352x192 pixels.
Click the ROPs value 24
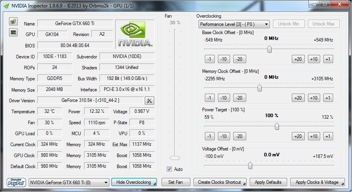[x=55, y=67]
